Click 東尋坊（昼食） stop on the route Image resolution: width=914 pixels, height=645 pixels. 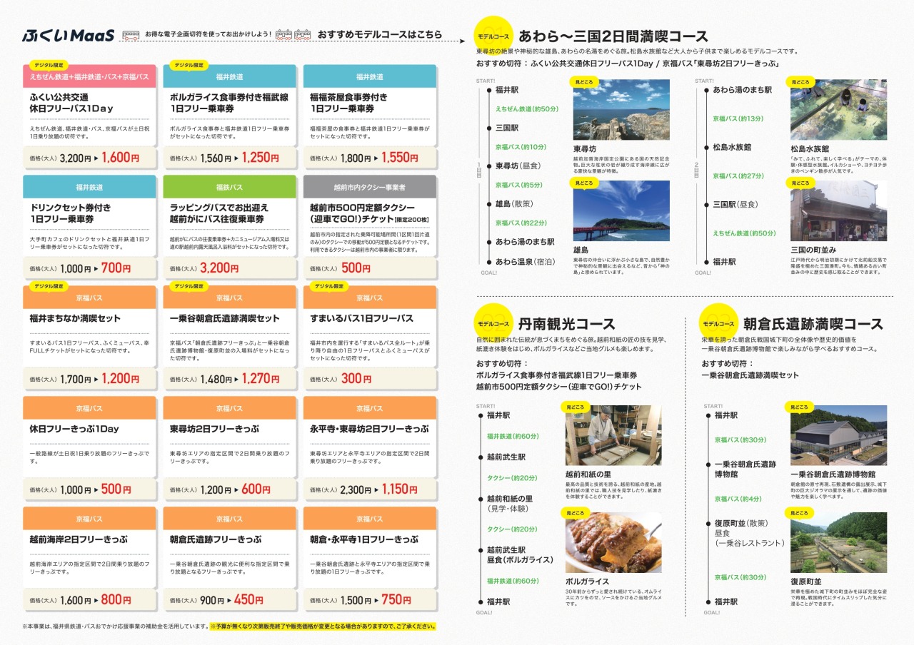pos(521,166)
